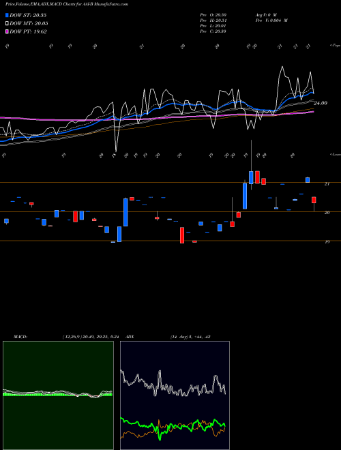This screenshot has width=341, height=450.
Task: Click the ADX '(14 day) 3, +44, -42' values
Action: (190, 337)
